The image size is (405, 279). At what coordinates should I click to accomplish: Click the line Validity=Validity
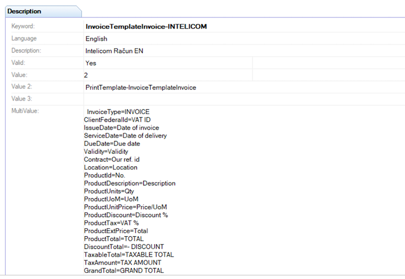coord(106,152)
